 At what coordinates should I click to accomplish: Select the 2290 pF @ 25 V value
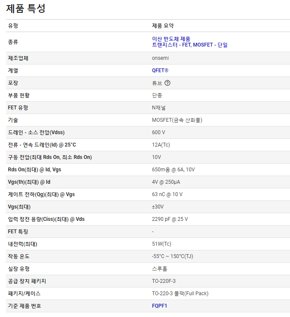pyautogui.click(x=170, y=219)
